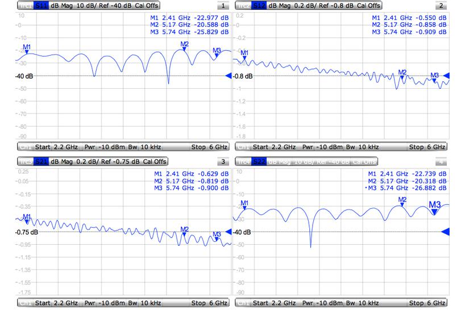Click 'Pwr -10 dBm' under S11 diagram
Viewport: 469px width, 313px height.
click(105, 147)
